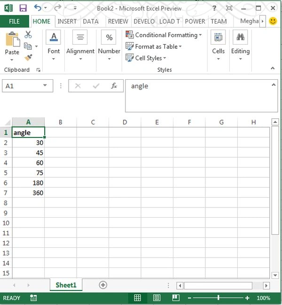Click the Paste clipboard icon
Image resolution: width=282 pixels, height=305 pixels.
[x=13, y=39]
